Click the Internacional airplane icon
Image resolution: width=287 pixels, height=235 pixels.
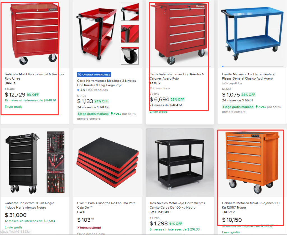(x=78, y=227)
